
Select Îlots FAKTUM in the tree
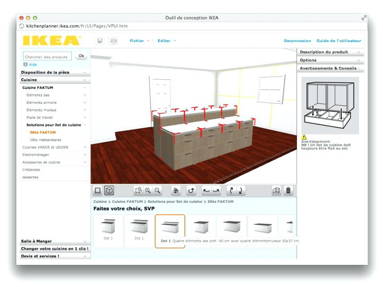pyautogui.click(x=43, y=132)
